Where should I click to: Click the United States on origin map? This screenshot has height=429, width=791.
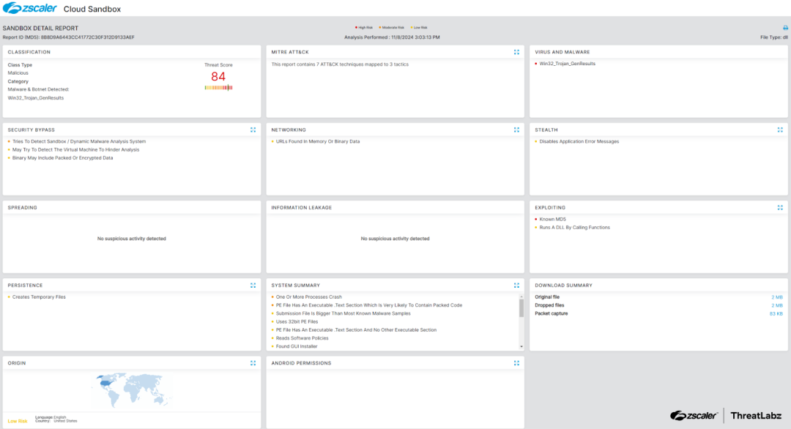pos(108,381)
